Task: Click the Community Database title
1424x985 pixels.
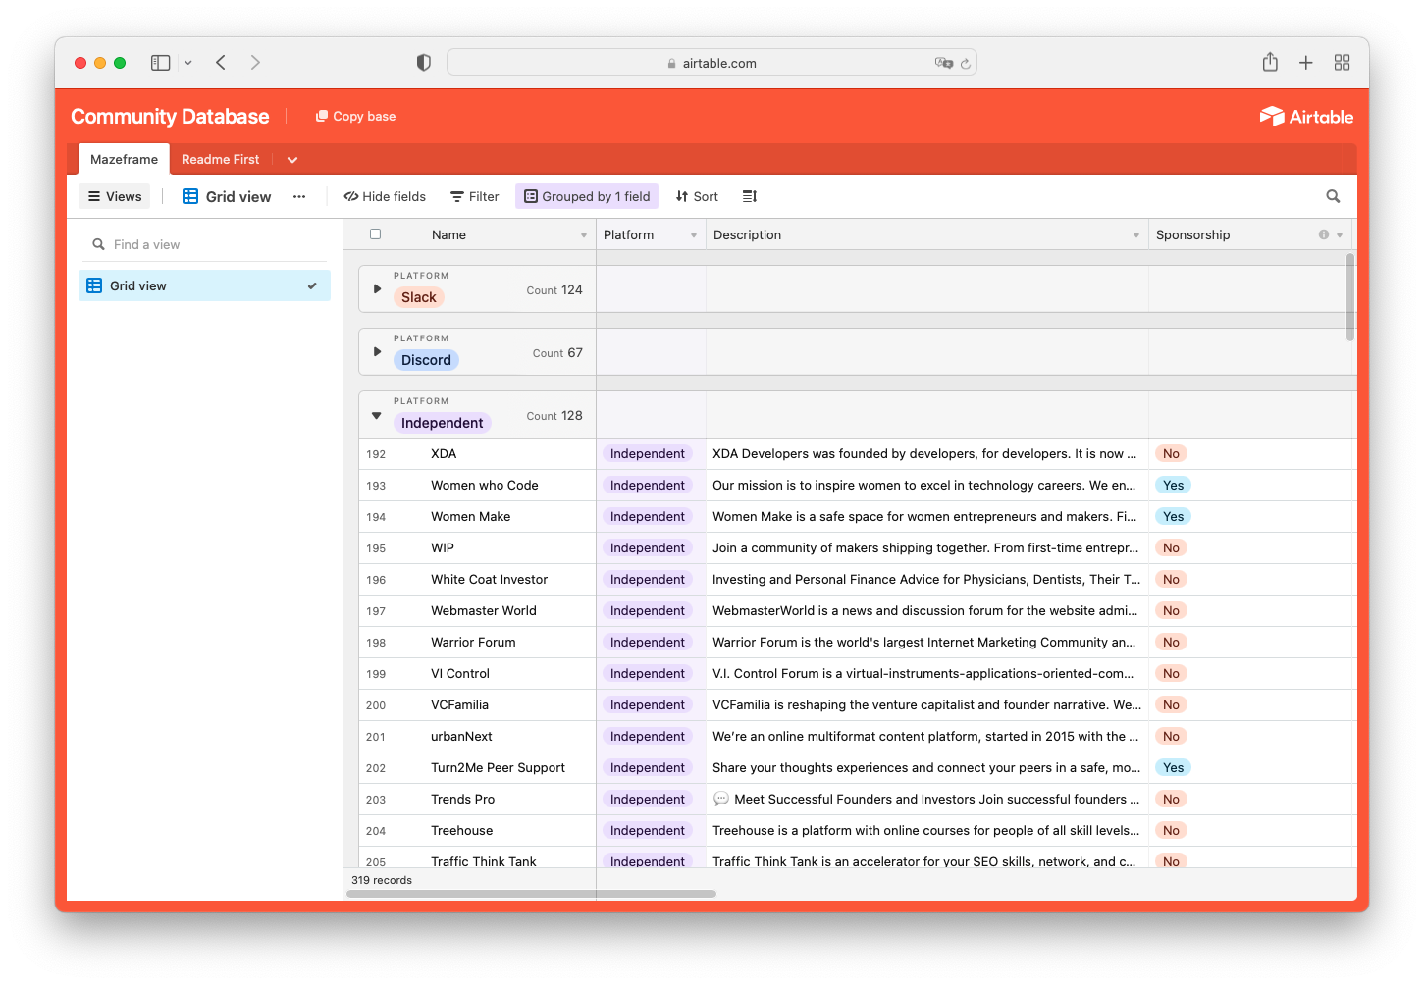Action: (170, 116)
